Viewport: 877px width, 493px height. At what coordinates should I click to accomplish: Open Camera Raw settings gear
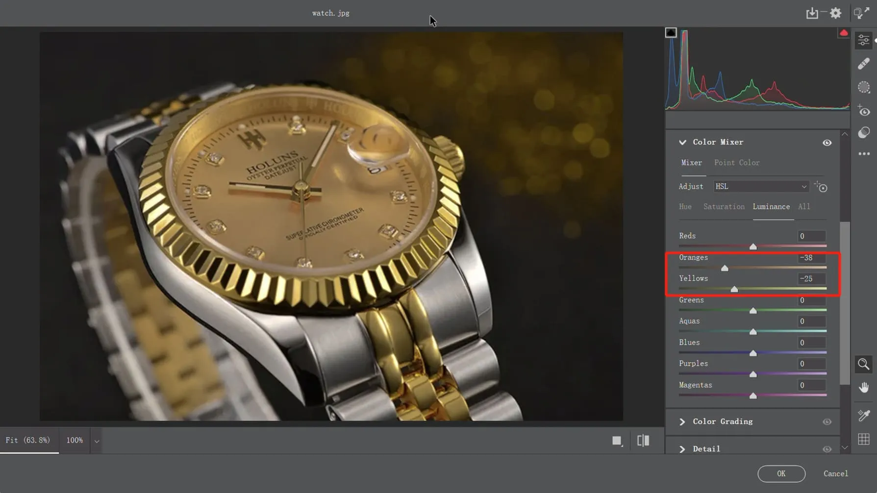pyautogui.click(x=836, y=13)
